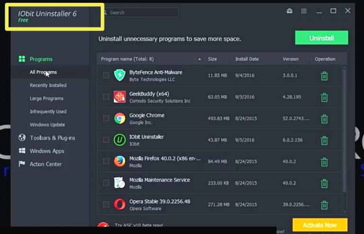The image size is (364, 234).
Task: Check the GeekBuddy (x64) checkbox
Action: (106, 97)
